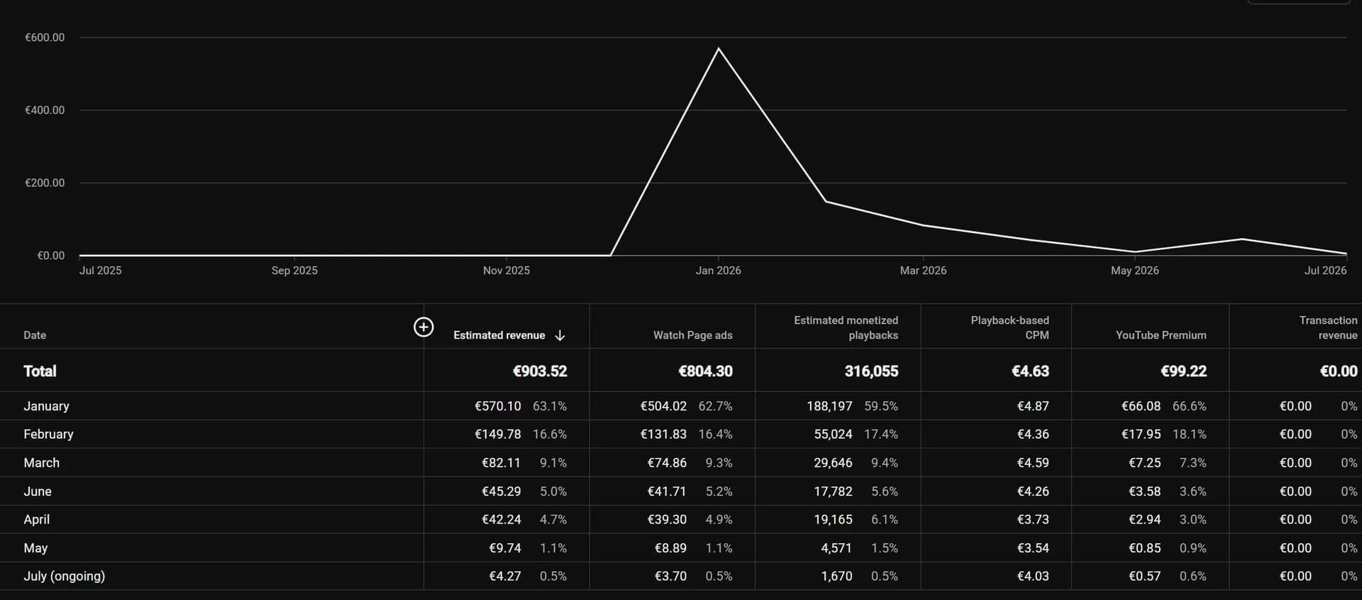Select the February row

pos(681,434)
